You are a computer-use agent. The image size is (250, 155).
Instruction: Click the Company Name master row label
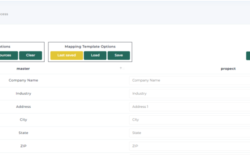click(23, 80)
